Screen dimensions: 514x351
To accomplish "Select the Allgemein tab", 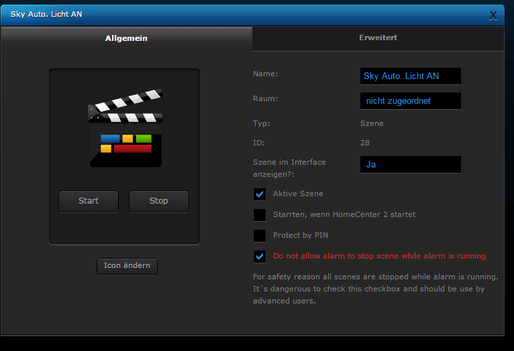I will coord(126,38).
